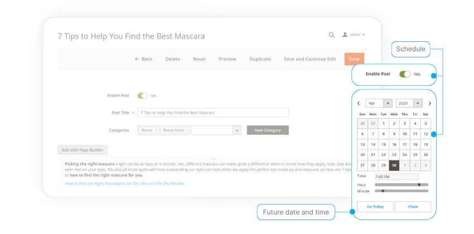The image size is (474, 234).
Task: Toggle Enable Post switch in schedule popup
Action: point(405,74)
